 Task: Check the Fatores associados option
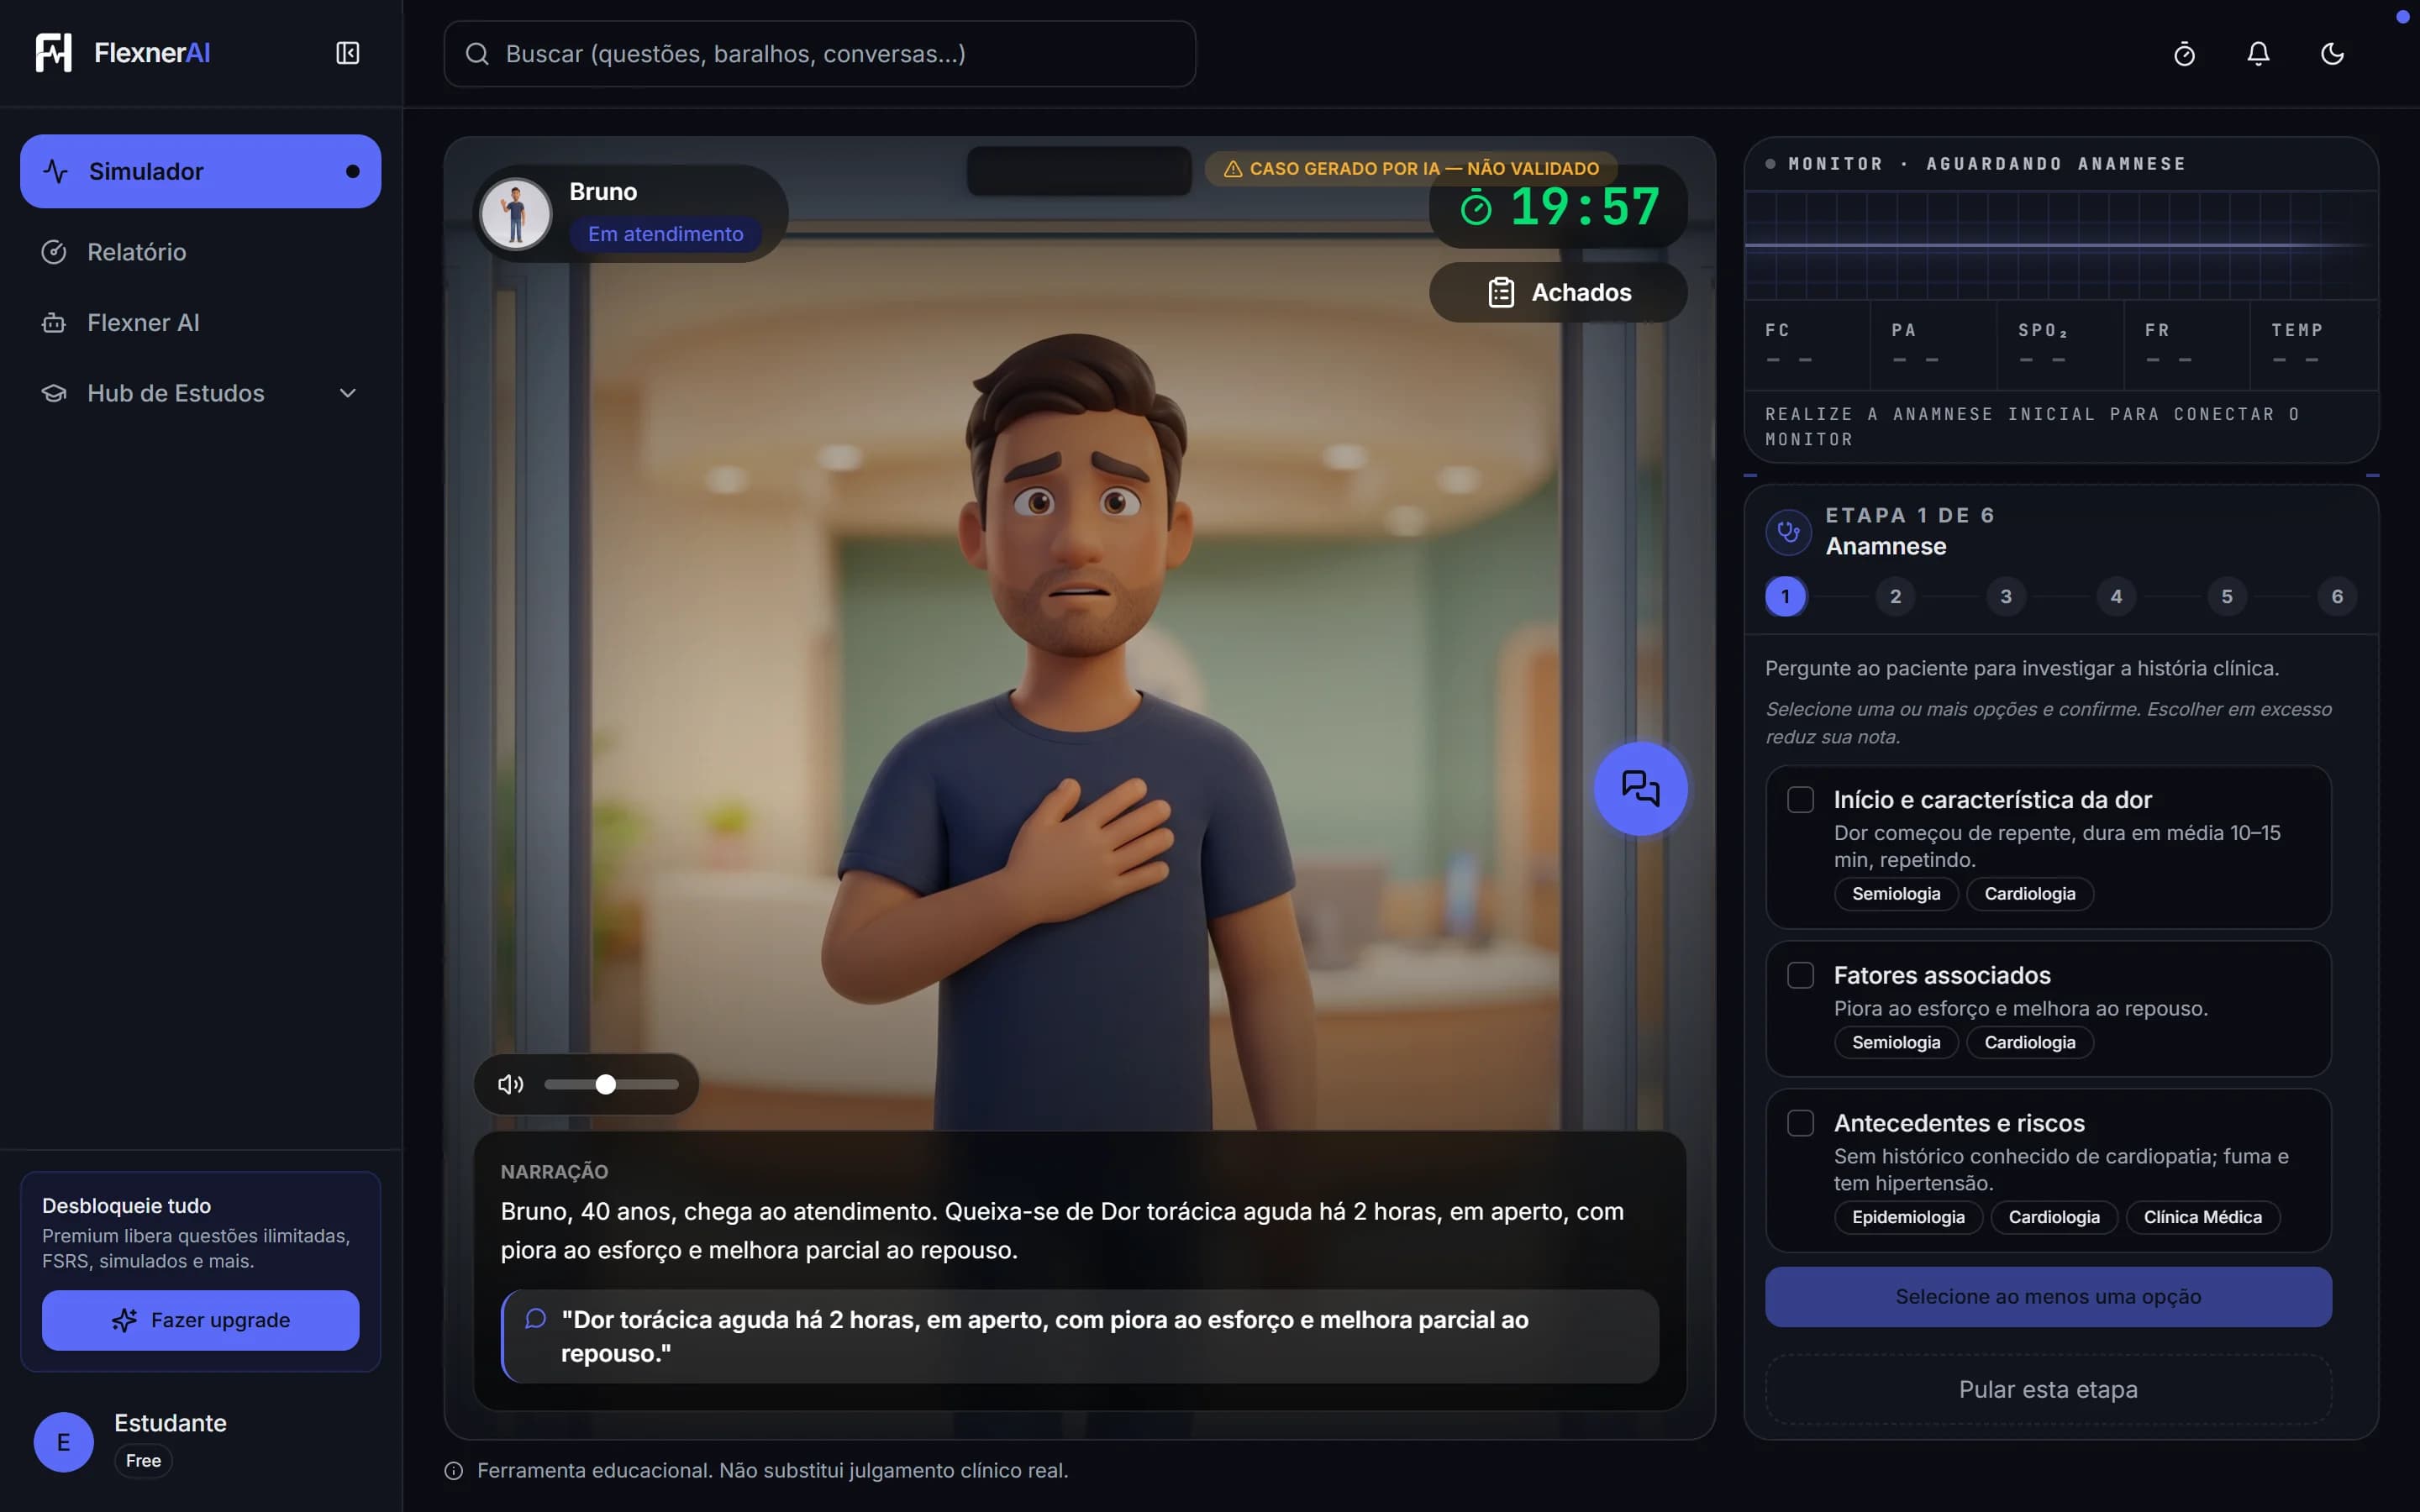click(x=1800, y=975)
